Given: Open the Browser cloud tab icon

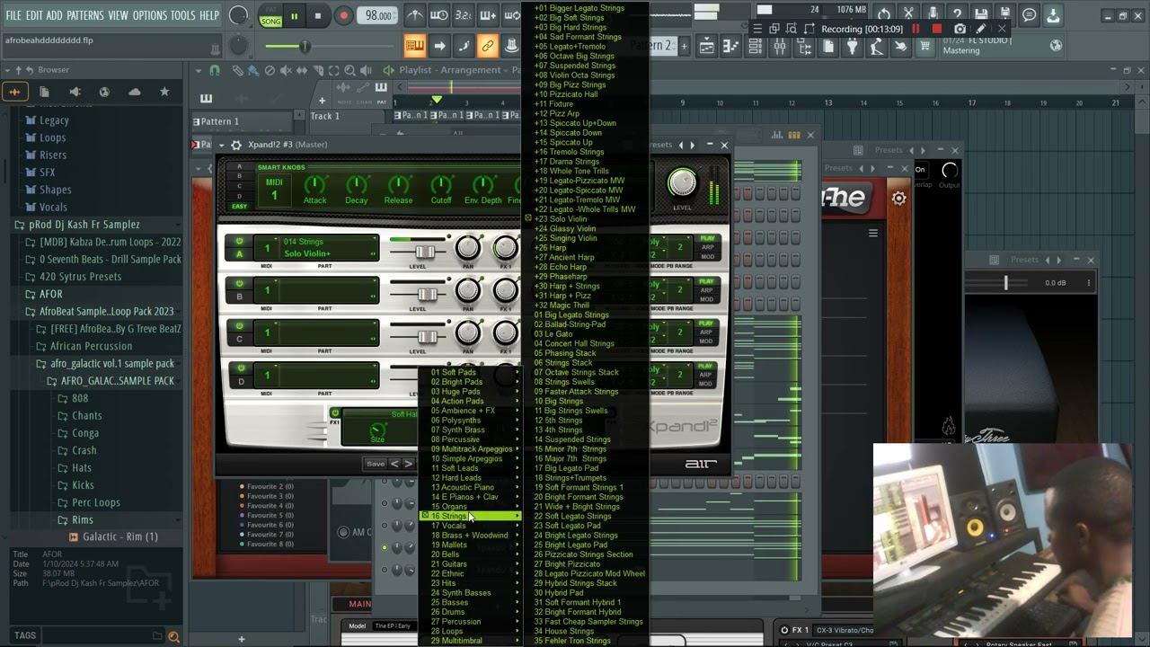Looking at the screenshot, I should click(134, 92).
